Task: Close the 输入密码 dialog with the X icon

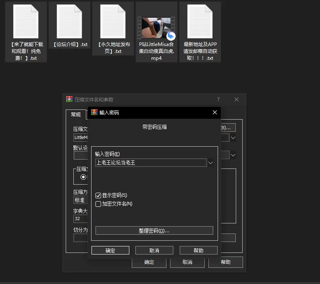Action: (215, 112)
